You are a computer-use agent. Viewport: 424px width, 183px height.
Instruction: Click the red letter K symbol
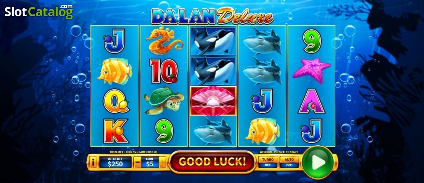115,131
